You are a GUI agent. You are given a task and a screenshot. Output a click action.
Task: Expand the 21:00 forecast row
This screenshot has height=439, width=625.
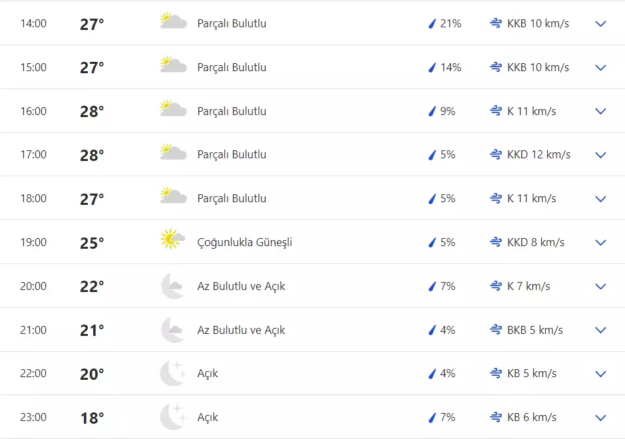[x=600, y=330]
